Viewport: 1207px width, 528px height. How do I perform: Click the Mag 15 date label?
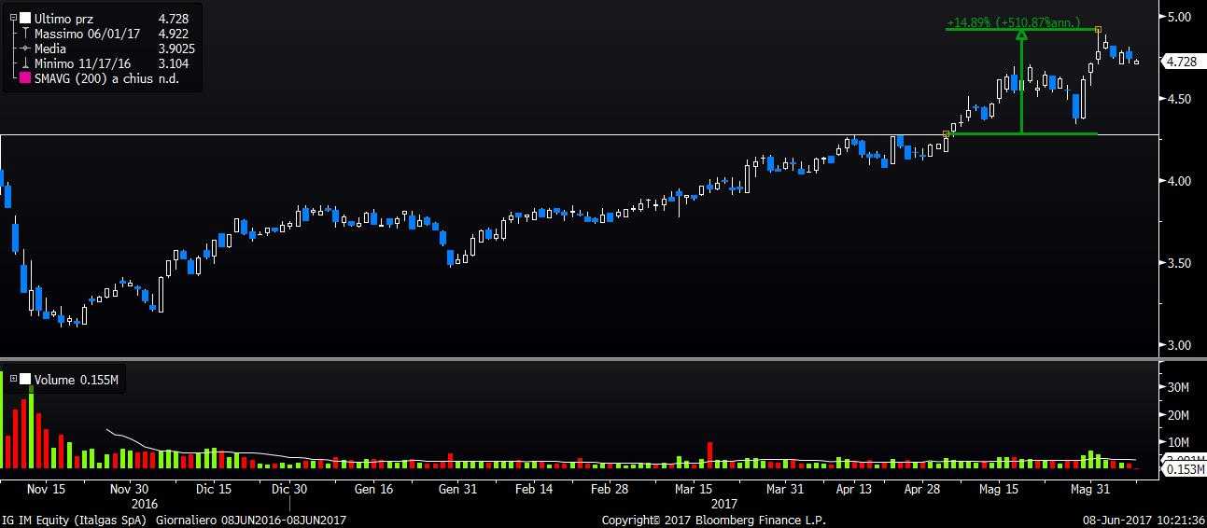(998, 489)
